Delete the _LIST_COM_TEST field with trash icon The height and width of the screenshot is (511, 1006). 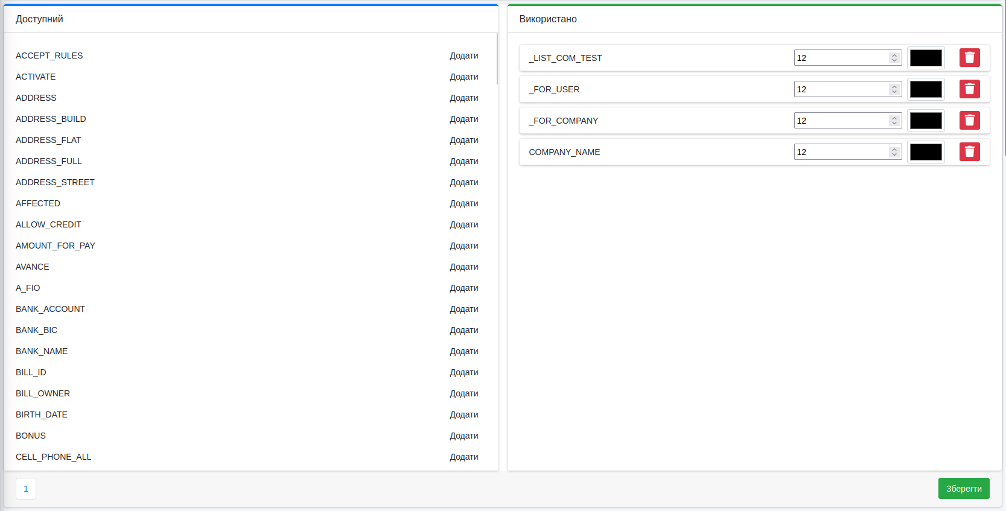click(x=969, y=58)
